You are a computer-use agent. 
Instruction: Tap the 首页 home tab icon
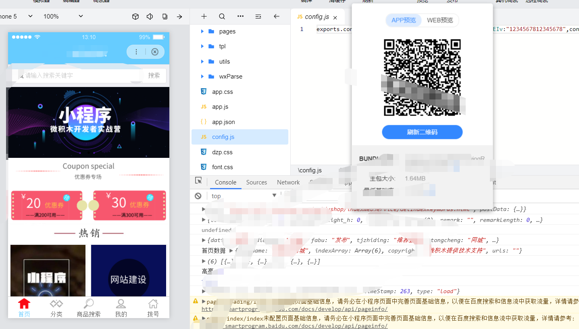click(24, 304)
